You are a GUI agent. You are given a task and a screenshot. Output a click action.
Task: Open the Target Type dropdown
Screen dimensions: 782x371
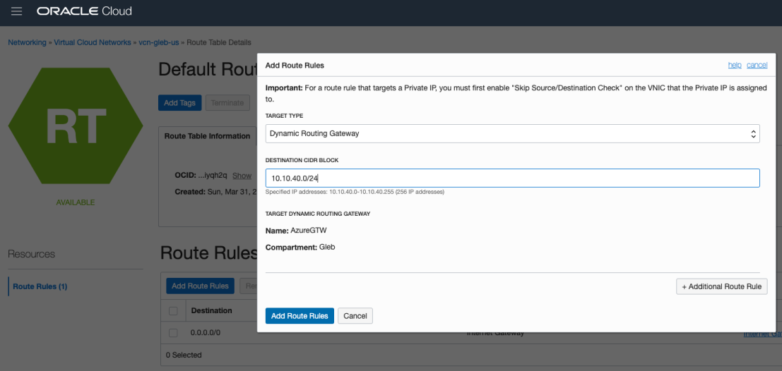(512, 133)
